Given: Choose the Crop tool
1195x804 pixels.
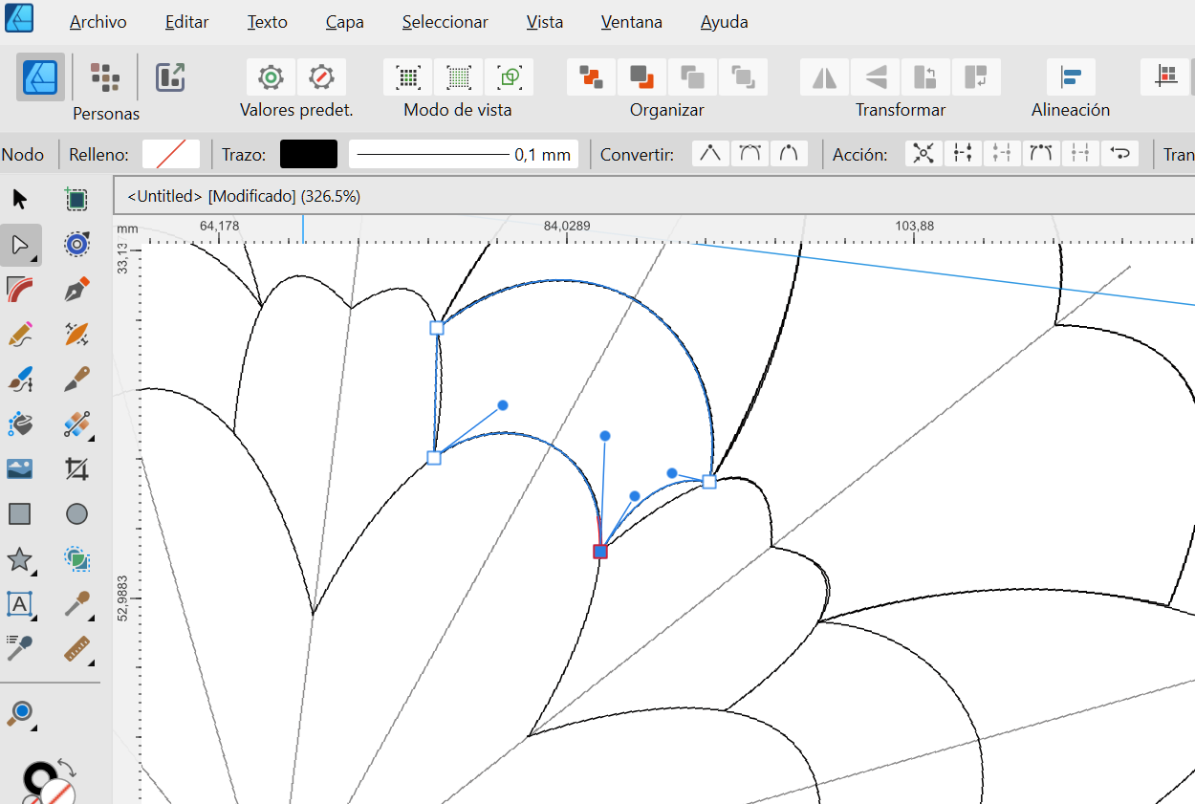Looking at the screenshot, I should pos(77,468).
